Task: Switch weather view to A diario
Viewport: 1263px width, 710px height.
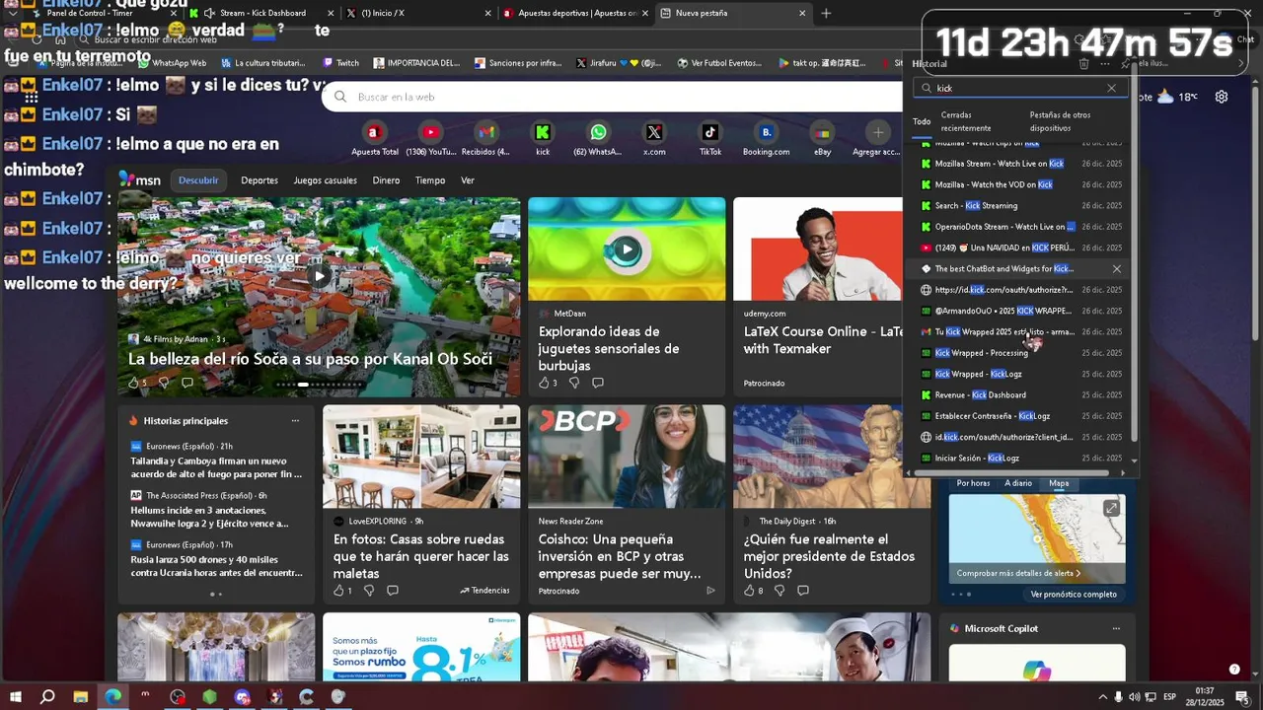Action: pyautogui.click(x=1018, y=483)
